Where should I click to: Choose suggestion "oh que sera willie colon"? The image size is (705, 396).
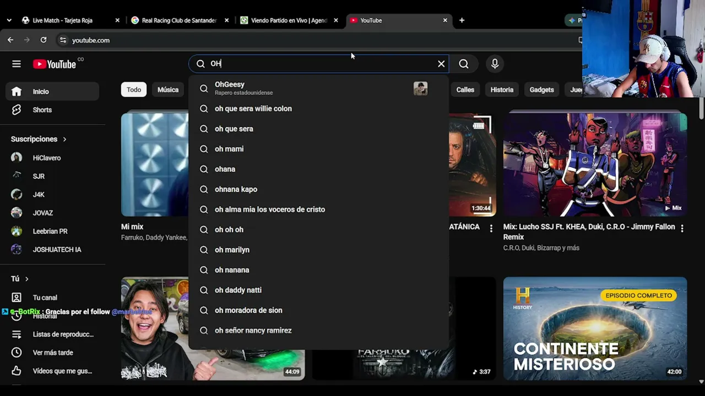click(x=318, y=109)
